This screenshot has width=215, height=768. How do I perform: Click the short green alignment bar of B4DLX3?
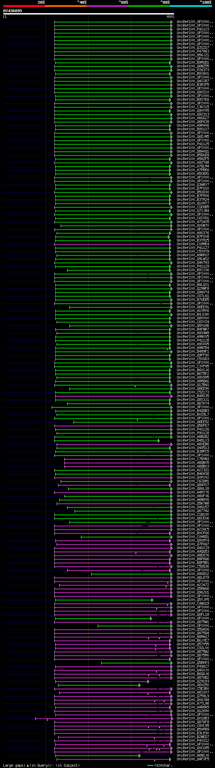pos(107,441)
